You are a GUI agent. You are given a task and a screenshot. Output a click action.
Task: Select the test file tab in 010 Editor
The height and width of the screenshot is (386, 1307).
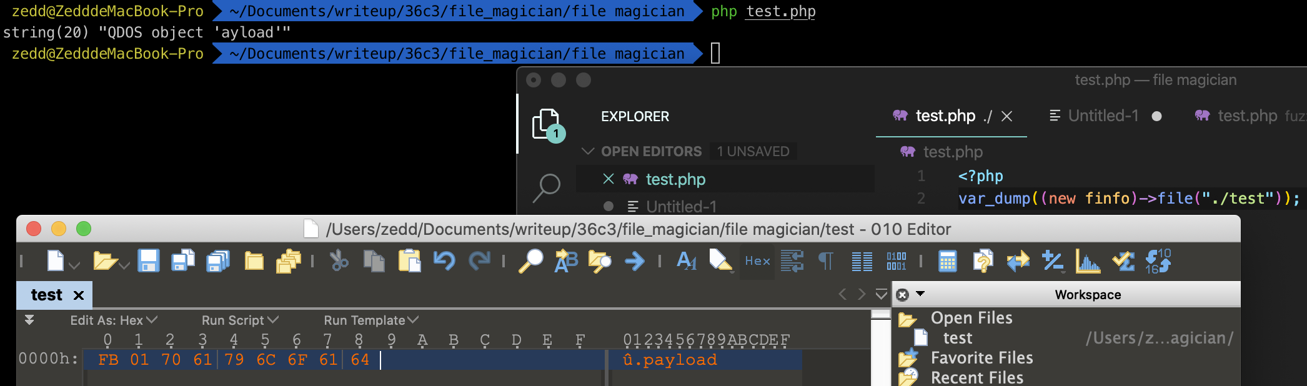pyautogui.click(x=47, y=295)
